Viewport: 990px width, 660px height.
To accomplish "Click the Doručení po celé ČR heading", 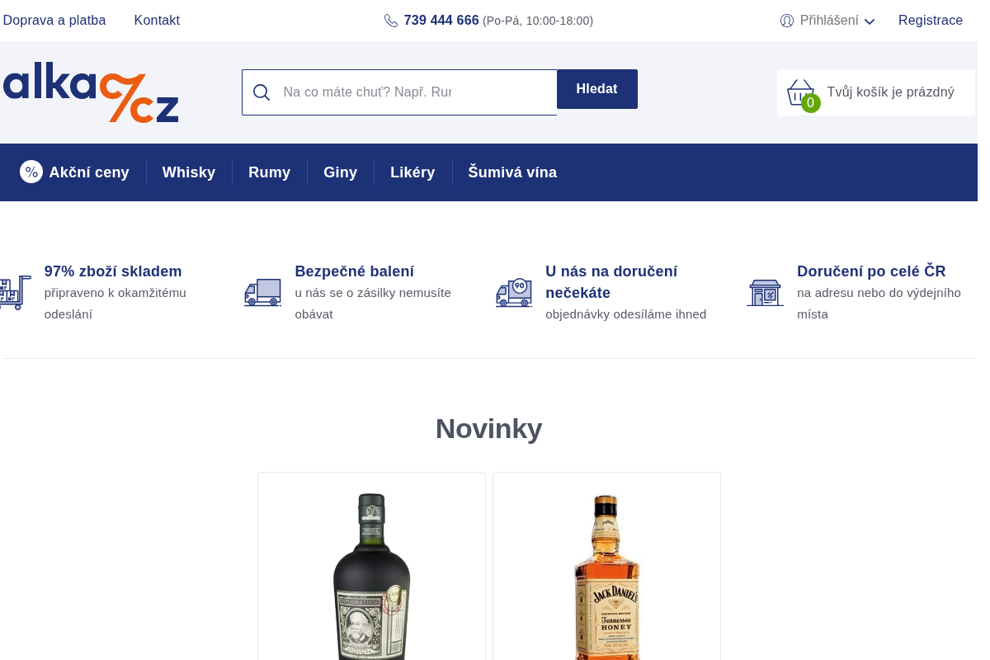I will click(871, 271).
